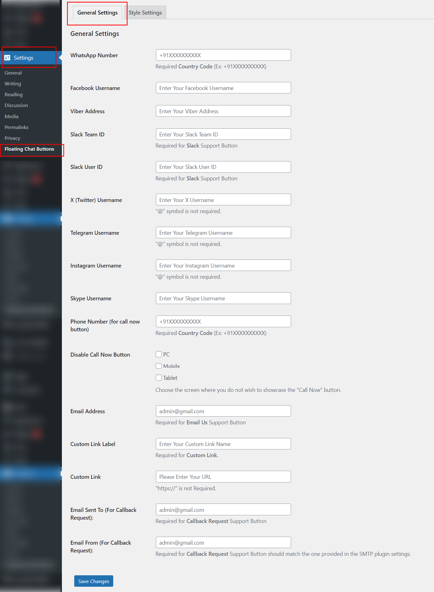
Task: Click the 'General Settings' section heading
Action: click(x=95, y=34)
